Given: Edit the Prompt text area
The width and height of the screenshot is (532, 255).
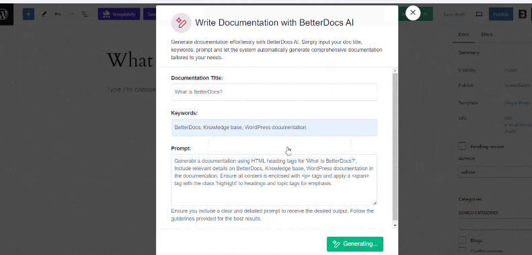Looking at the screenshot, I should pyautogui.click(x=274, y=180).
